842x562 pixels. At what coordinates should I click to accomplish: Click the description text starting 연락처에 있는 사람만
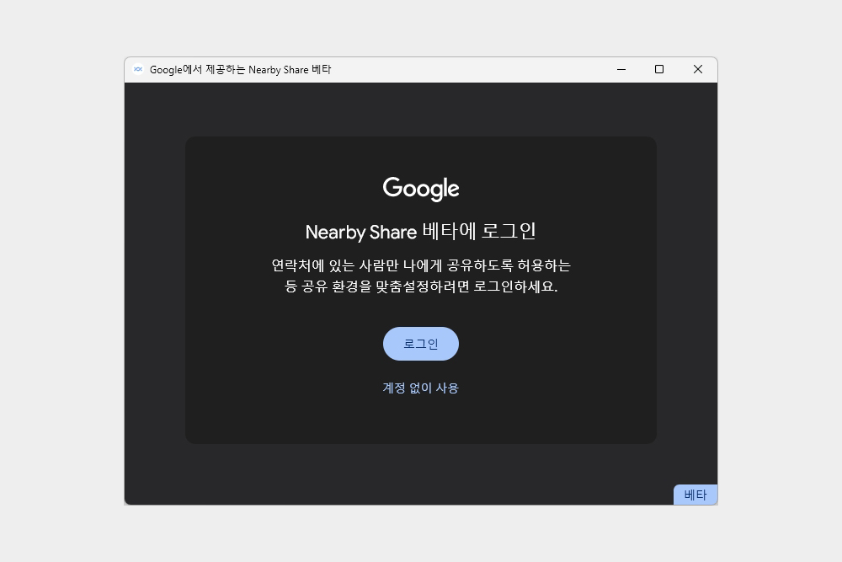421,276
